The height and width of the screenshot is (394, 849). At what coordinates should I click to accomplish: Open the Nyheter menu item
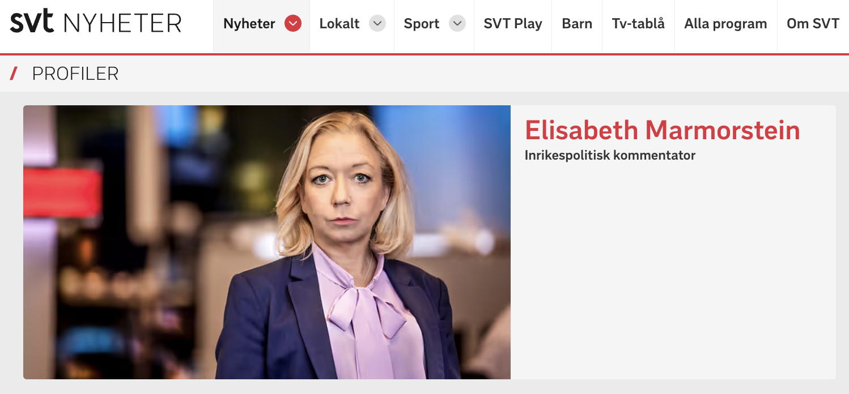pyautogui.click(x=249, y=24)
